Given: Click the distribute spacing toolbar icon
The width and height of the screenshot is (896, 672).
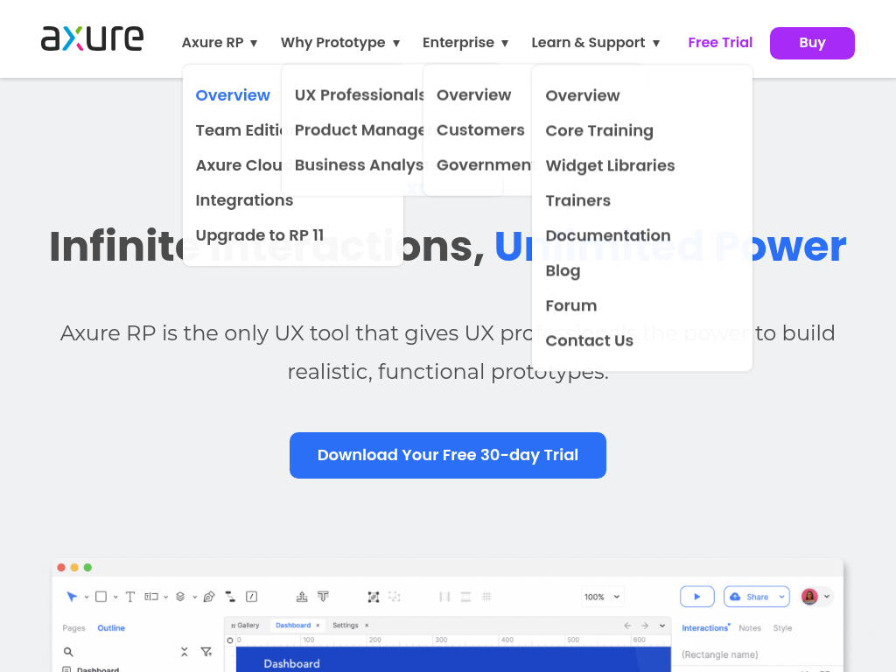Looking at the screenshot, I should [465, 597].
